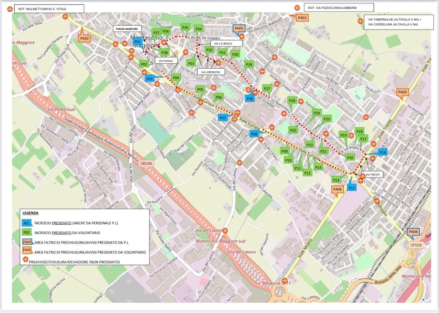Select the blue P16 marker
Screen dimensions: 439x313
[x=382, y=152]
